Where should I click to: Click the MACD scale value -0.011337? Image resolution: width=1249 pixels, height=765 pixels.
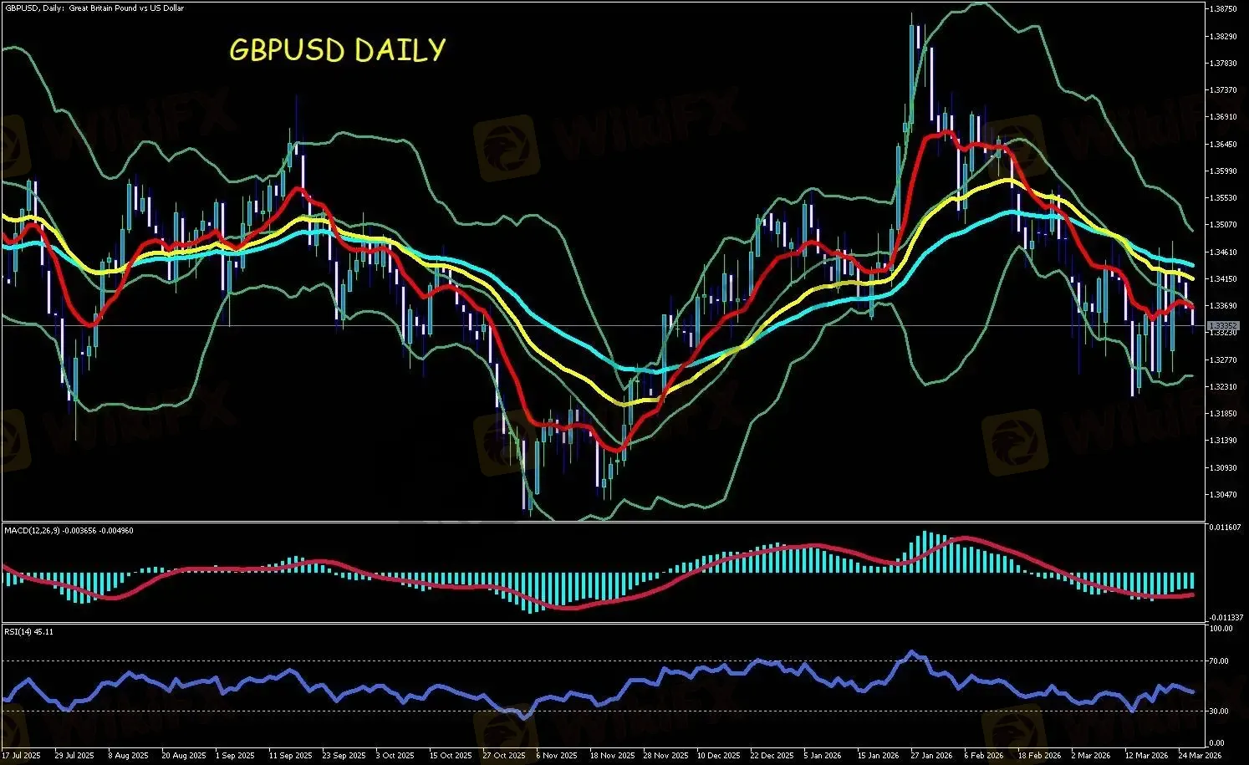1225,619
